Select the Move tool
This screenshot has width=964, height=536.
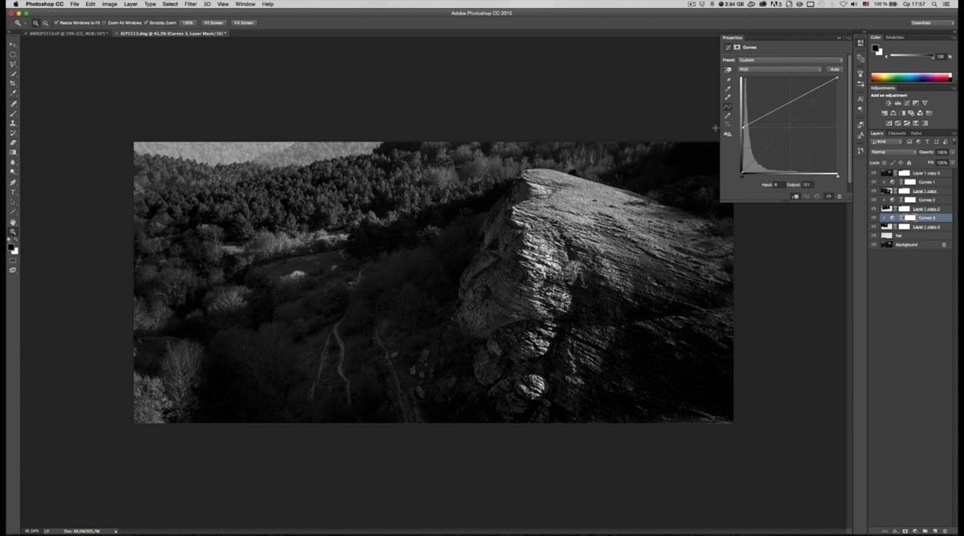click(x=13, y=44)
